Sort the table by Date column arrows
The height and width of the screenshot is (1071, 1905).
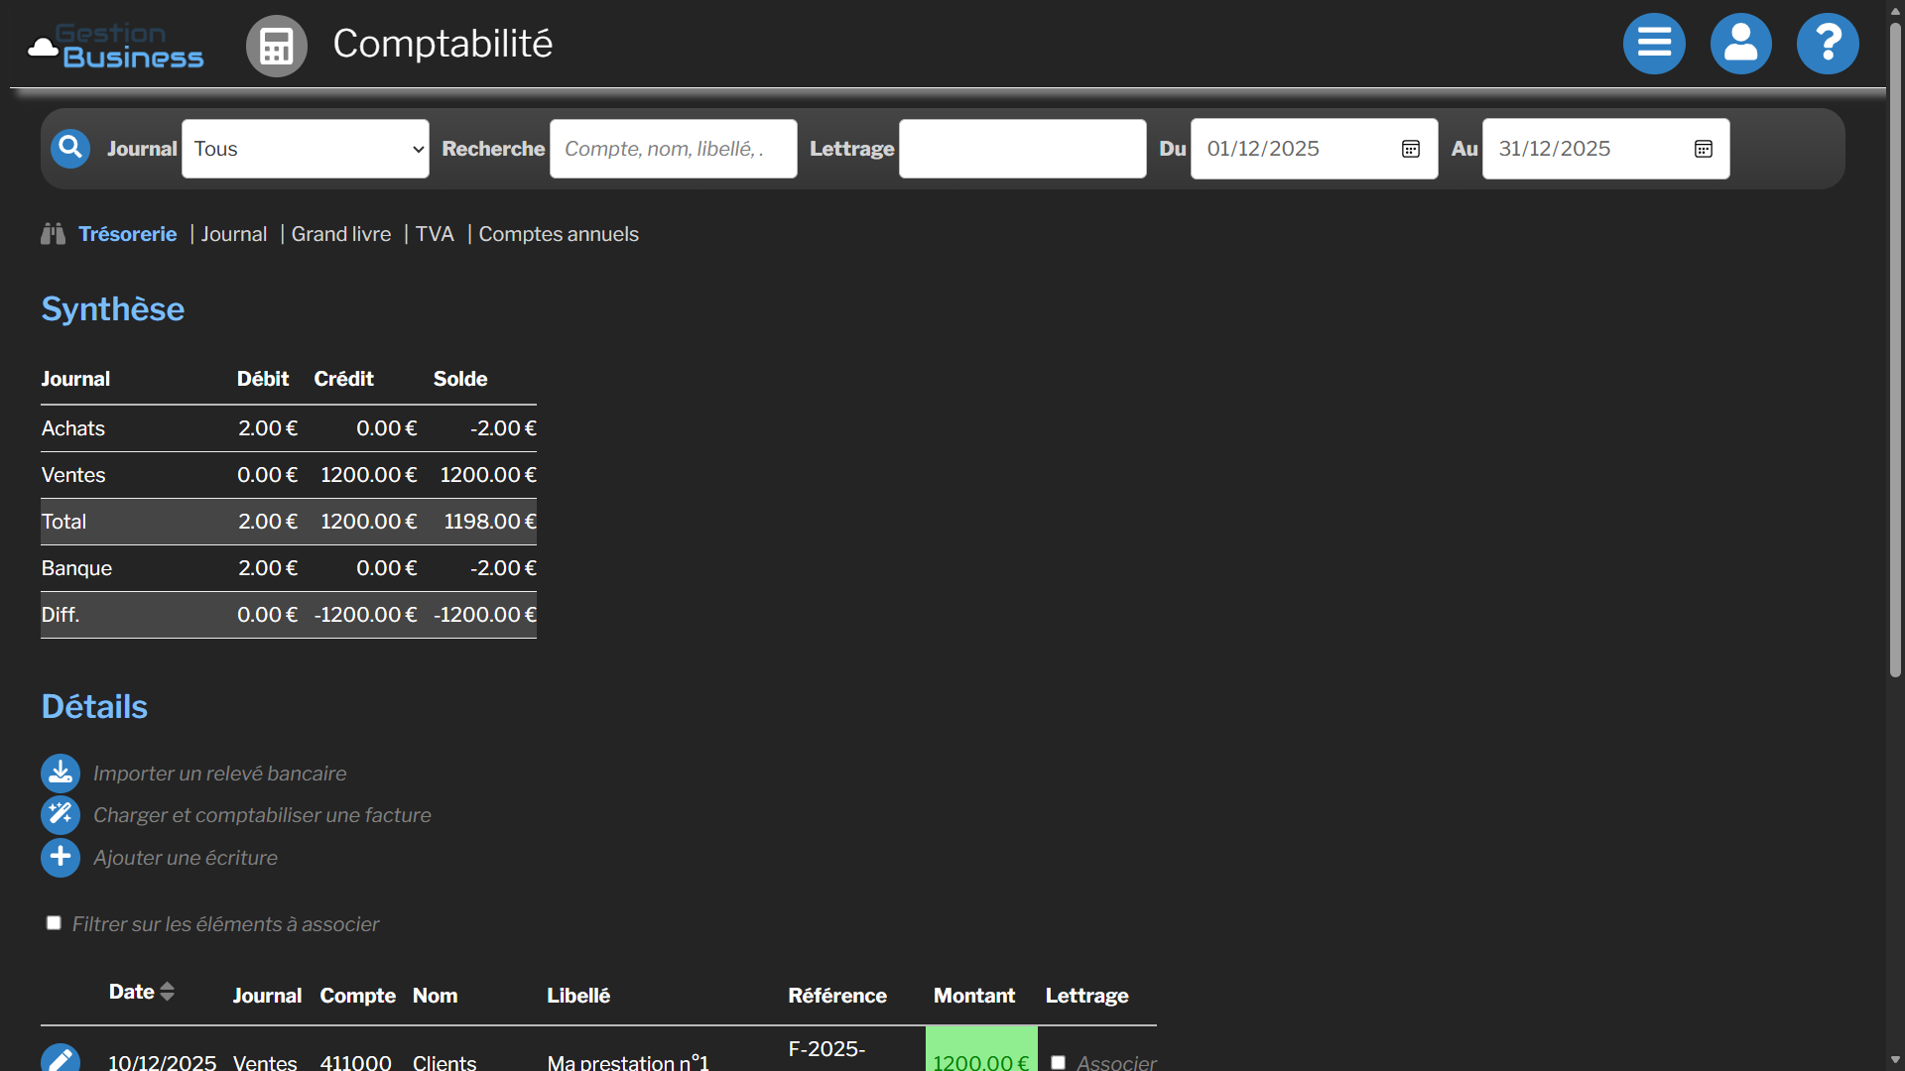167,992
